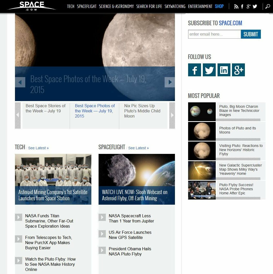Open President Obama Hails NASA Pluto Flyby
Image resolution: width=273 pixels, height=274 pixels.
[130, 252]
